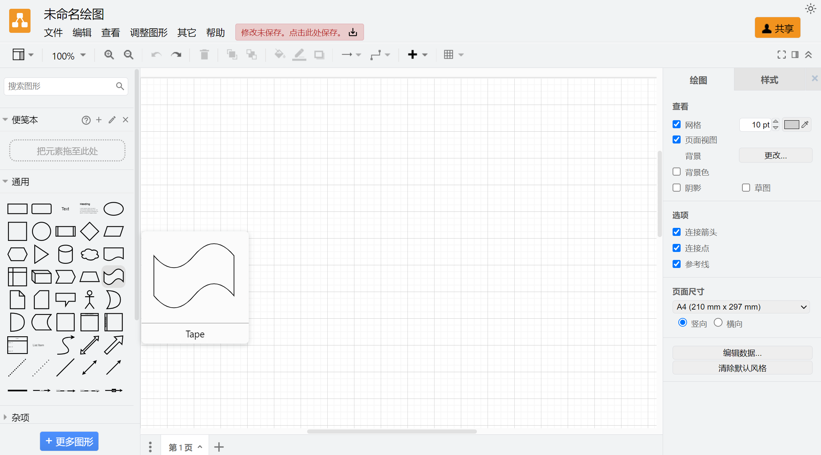
Task: Switch to the 样式 tab
Action: [x=769, y=80]
